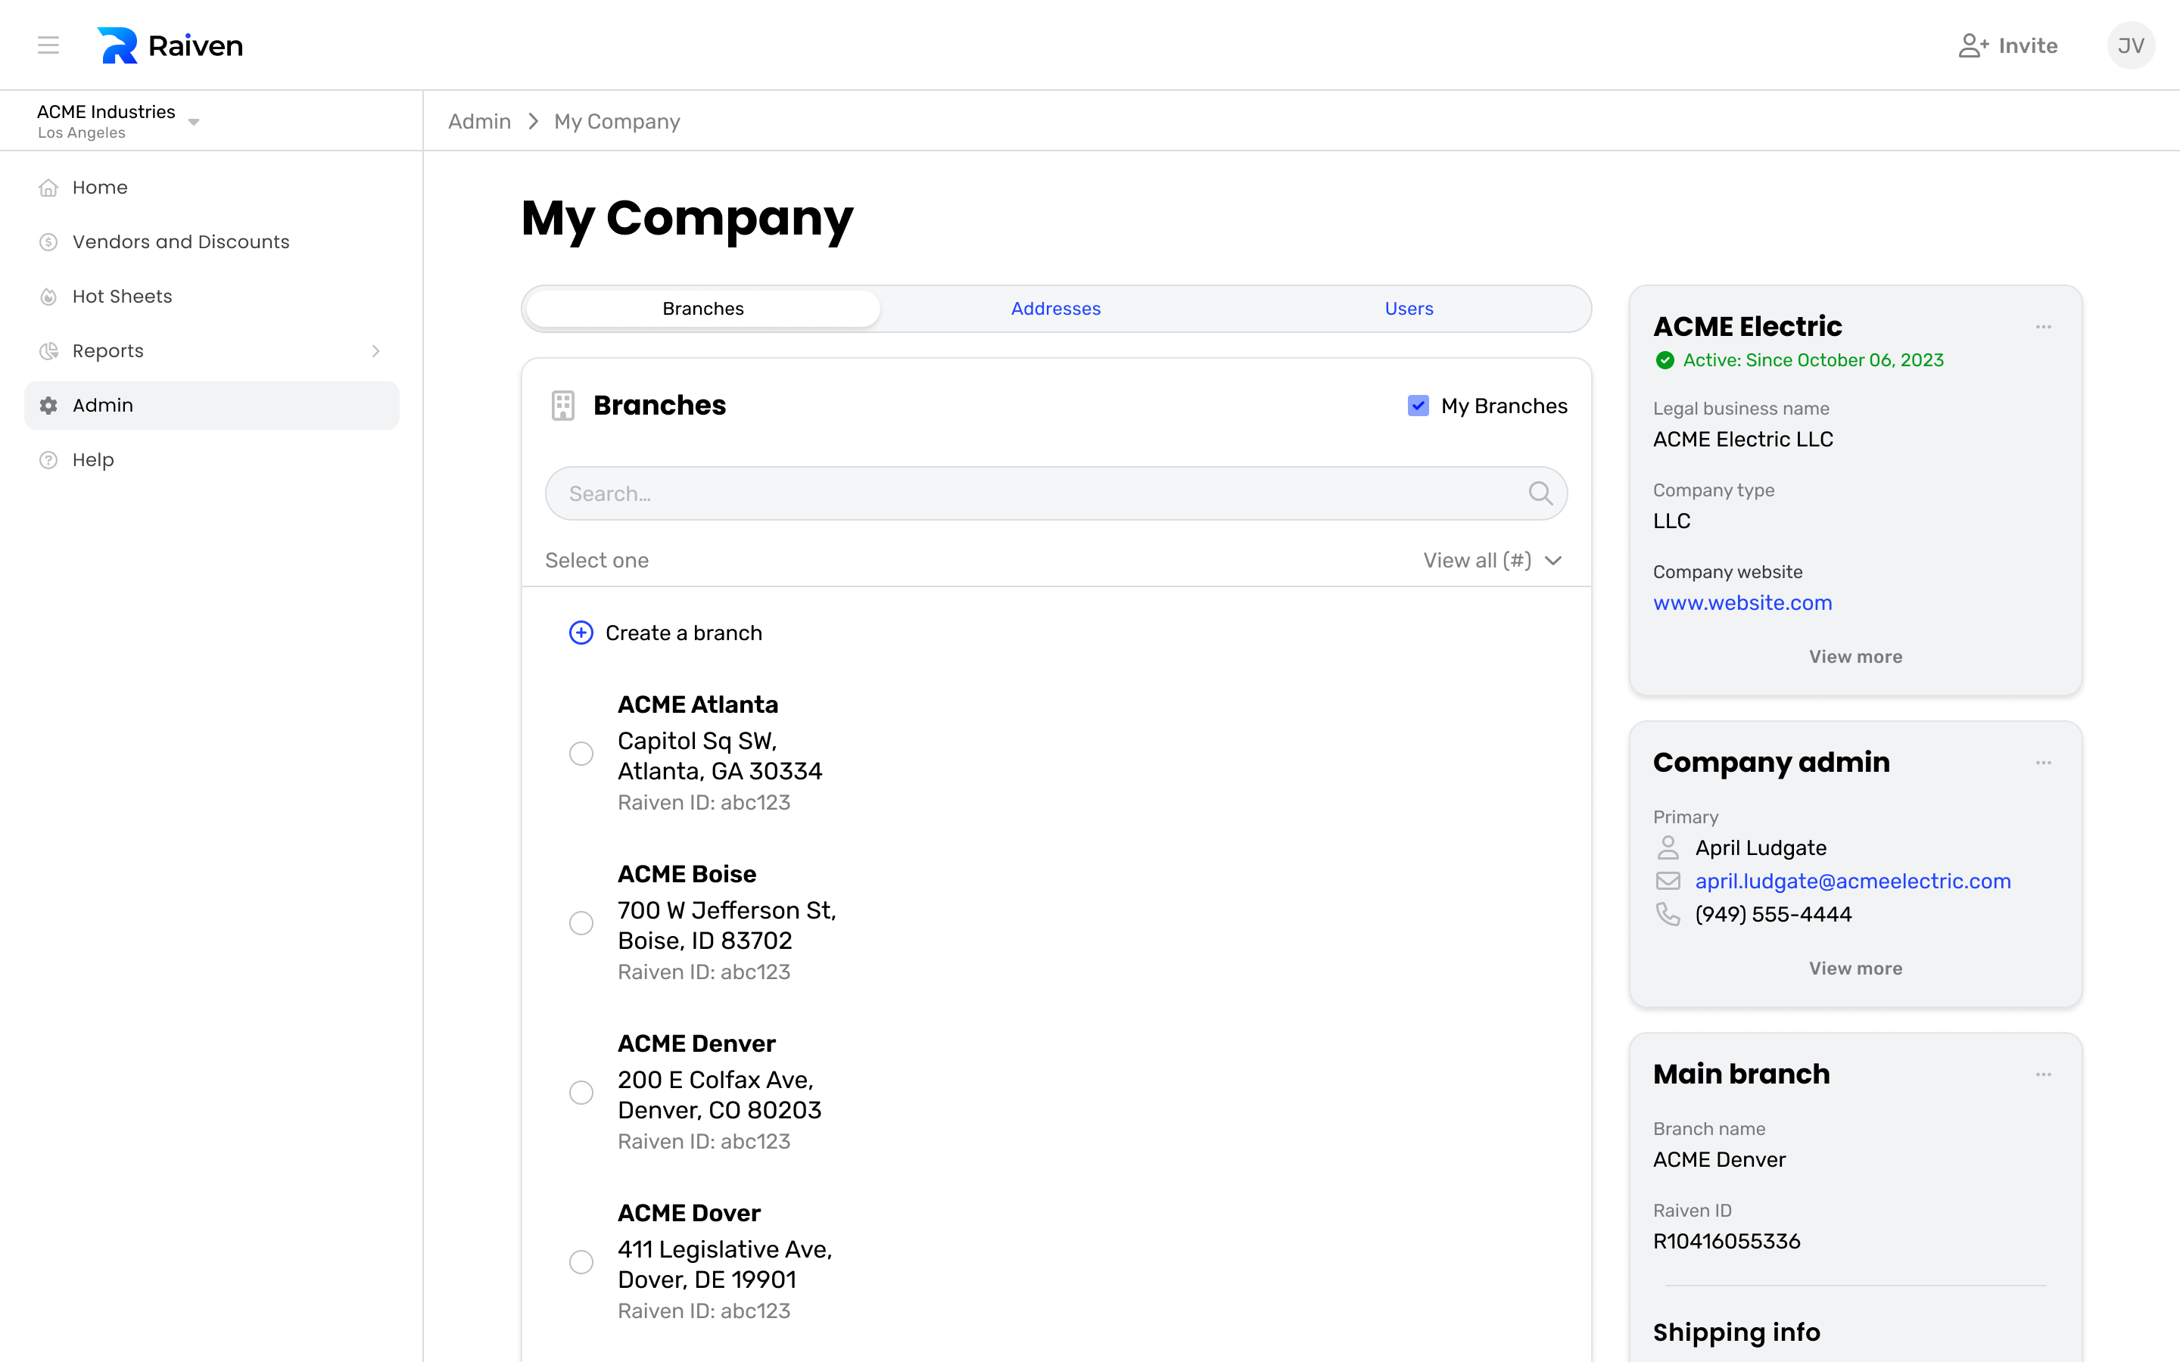Click the Vendors and Discounts dollar icon
Screen dimensions: 2180x1362
48,242
